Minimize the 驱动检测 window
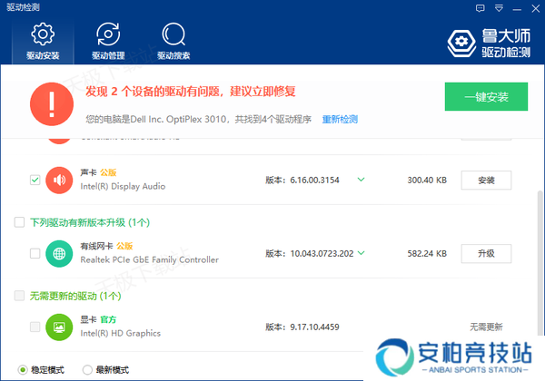 [x=517, y=9]
